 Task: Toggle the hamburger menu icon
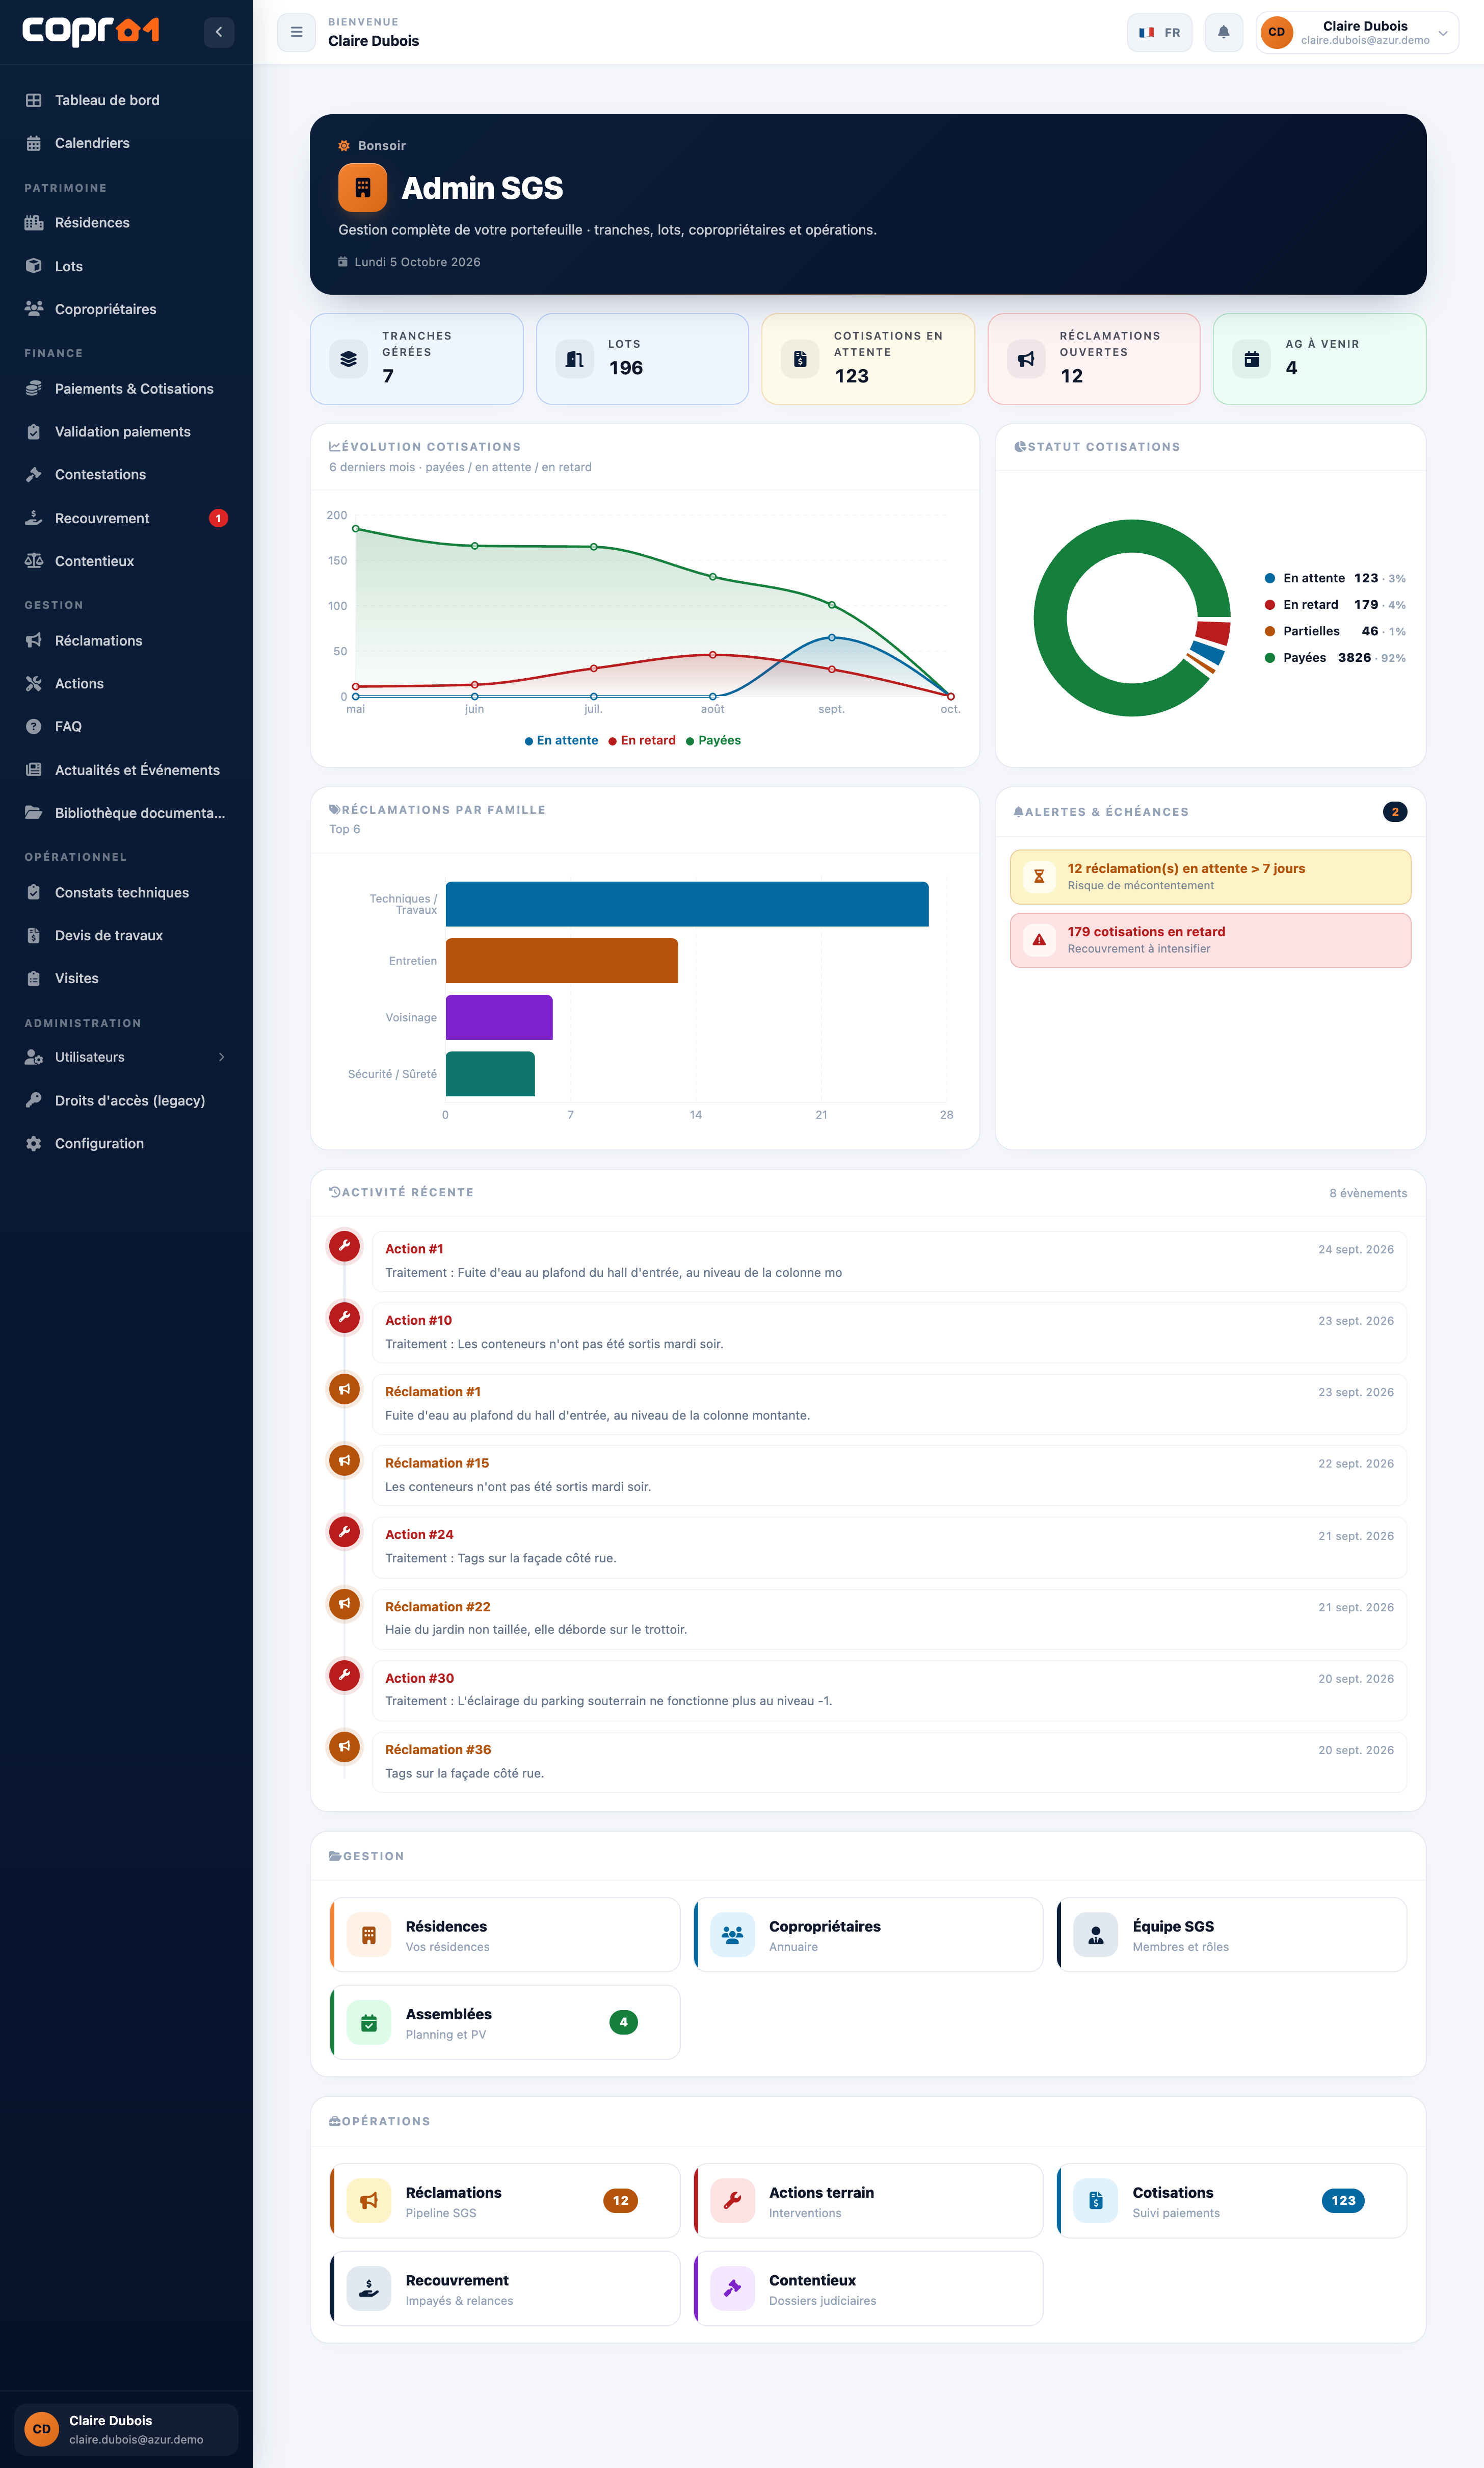point(296,32)
